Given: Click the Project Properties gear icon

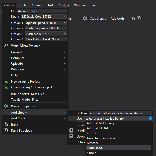Looking at the screenshot, I should [6, 106].
